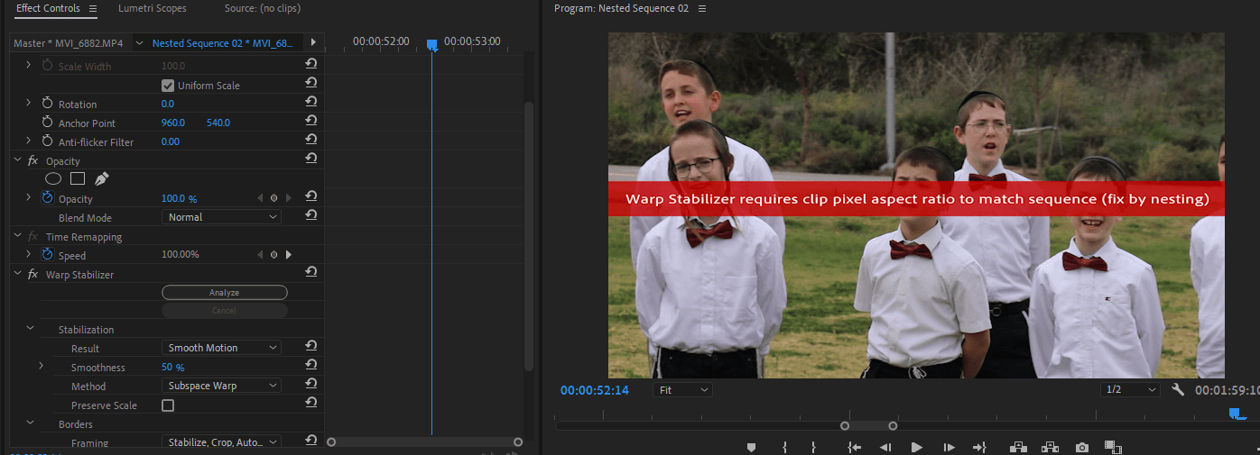1260x455 pixels.
Task: Collapse the Borders section
Action: [x=29, y=423]
